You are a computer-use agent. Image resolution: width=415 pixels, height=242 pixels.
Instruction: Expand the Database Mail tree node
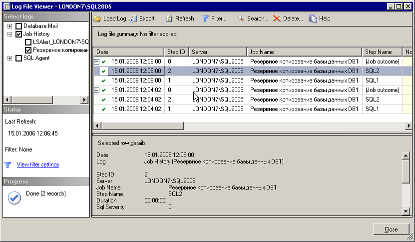(10, 26)
